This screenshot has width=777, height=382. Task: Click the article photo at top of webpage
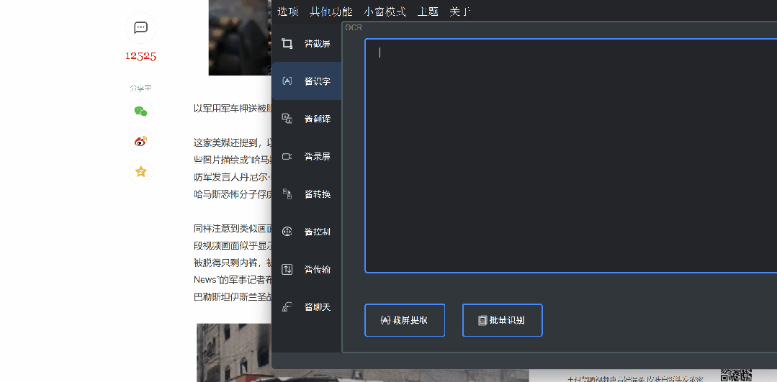[241, 37]
